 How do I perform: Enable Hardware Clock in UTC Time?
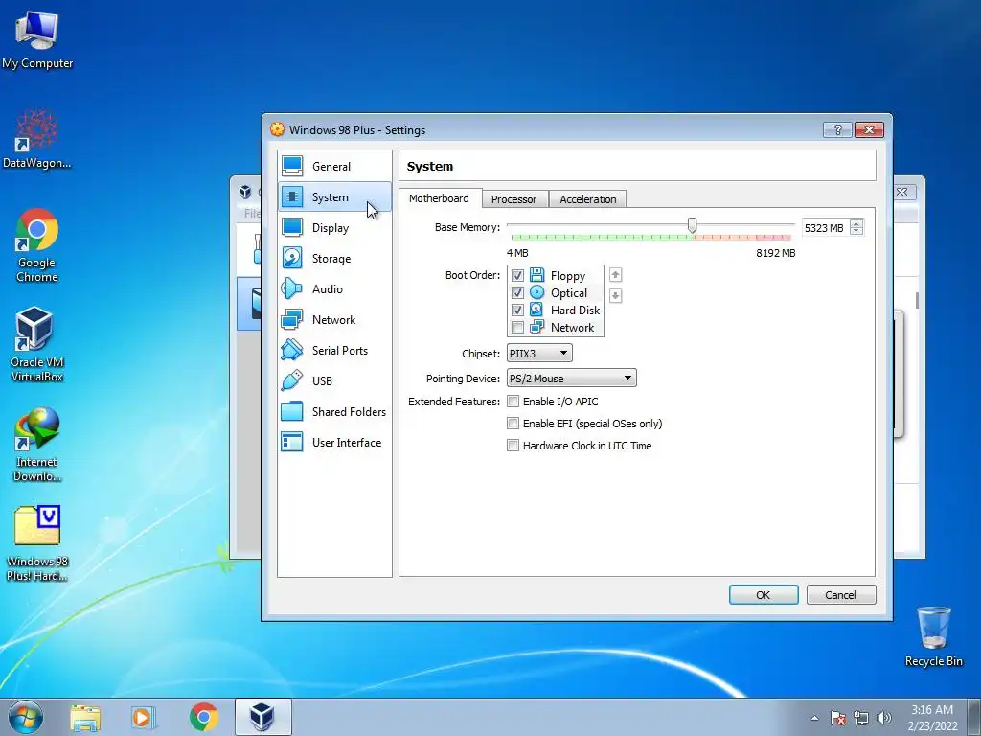click(x=513, y=445)
